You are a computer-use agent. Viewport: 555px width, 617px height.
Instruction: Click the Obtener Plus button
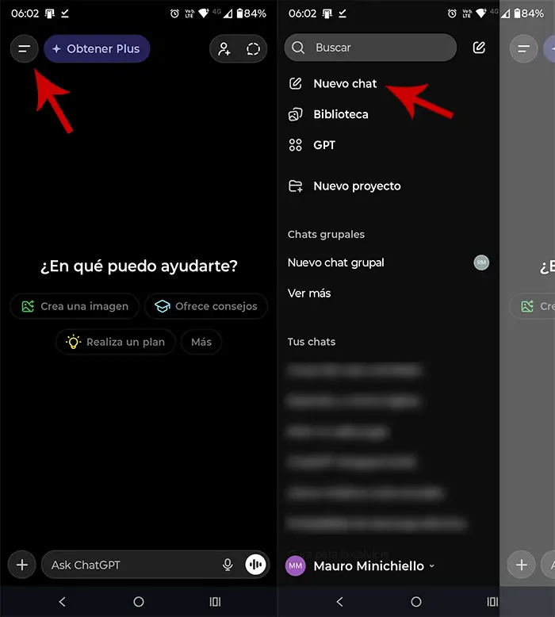click(97, 49)
